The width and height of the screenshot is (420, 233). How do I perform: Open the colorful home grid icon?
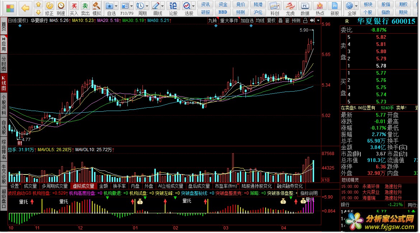pyautogui.click(x=10, y=8)
